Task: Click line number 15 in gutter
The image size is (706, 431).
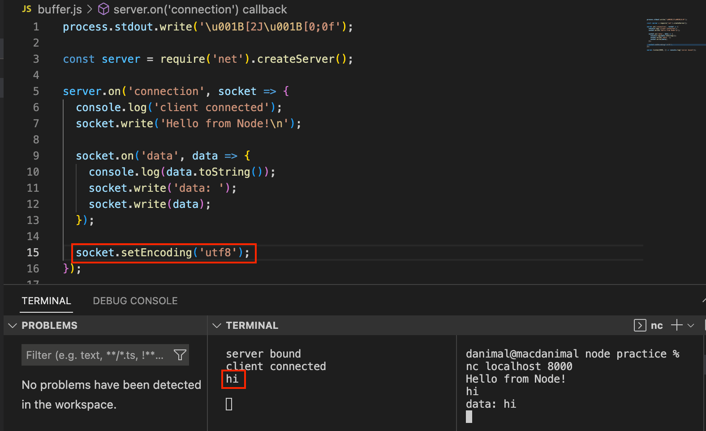Action: point(33,252)
